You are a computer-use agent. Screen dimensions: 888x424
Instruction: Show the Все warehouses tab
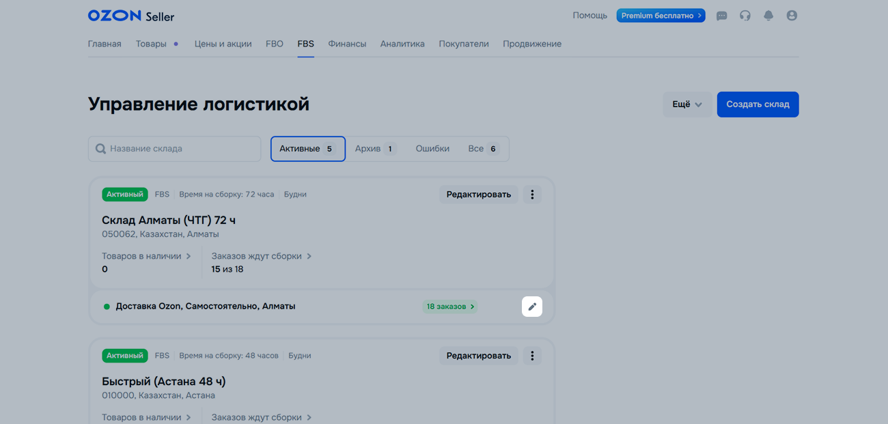pos(483,149)
